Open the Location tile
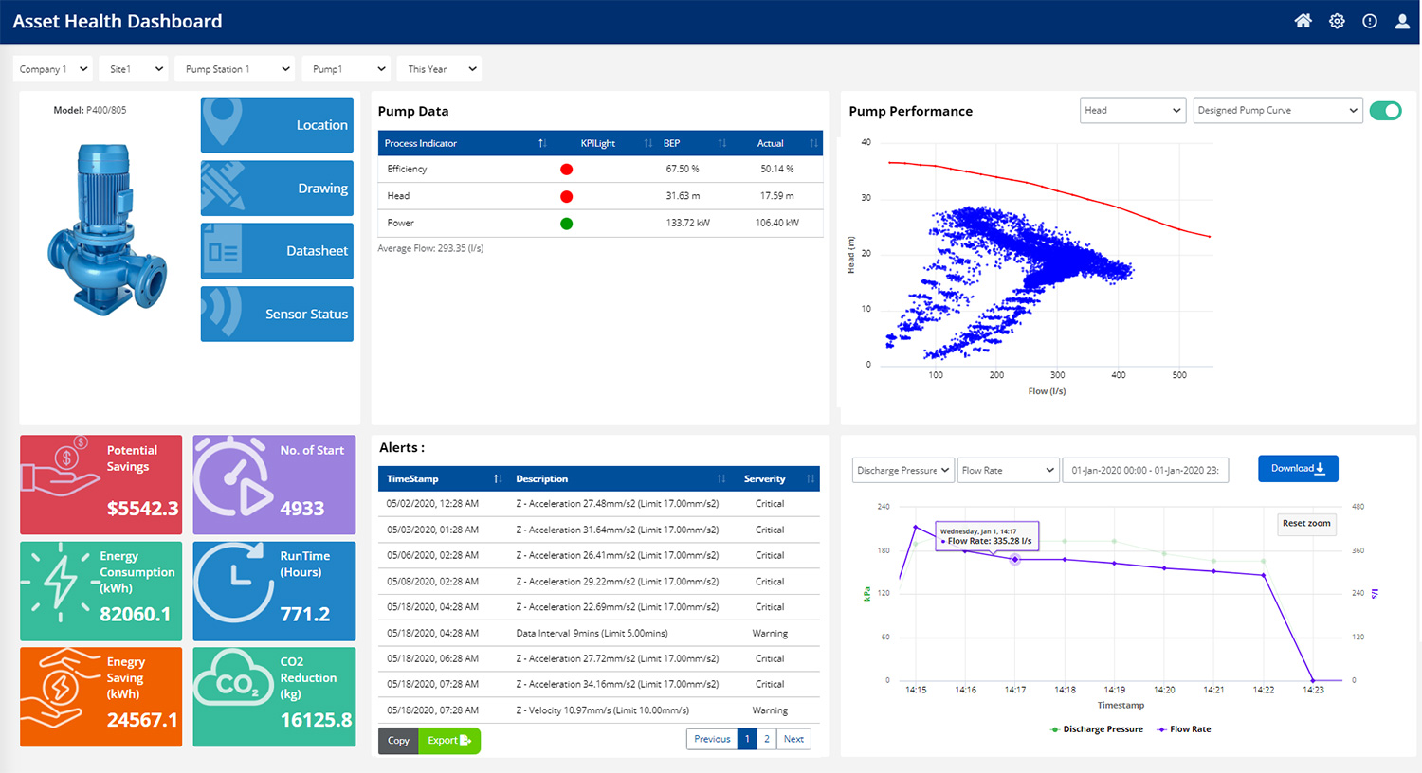 277,125
